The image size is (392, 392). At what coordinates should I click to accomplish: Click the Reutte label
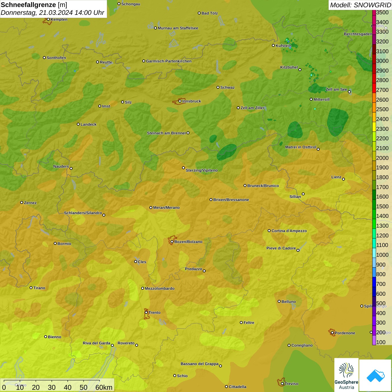pos(106,62)
